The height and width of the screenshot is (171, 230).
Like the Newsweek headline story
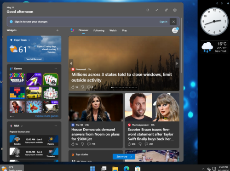point(73,87)
